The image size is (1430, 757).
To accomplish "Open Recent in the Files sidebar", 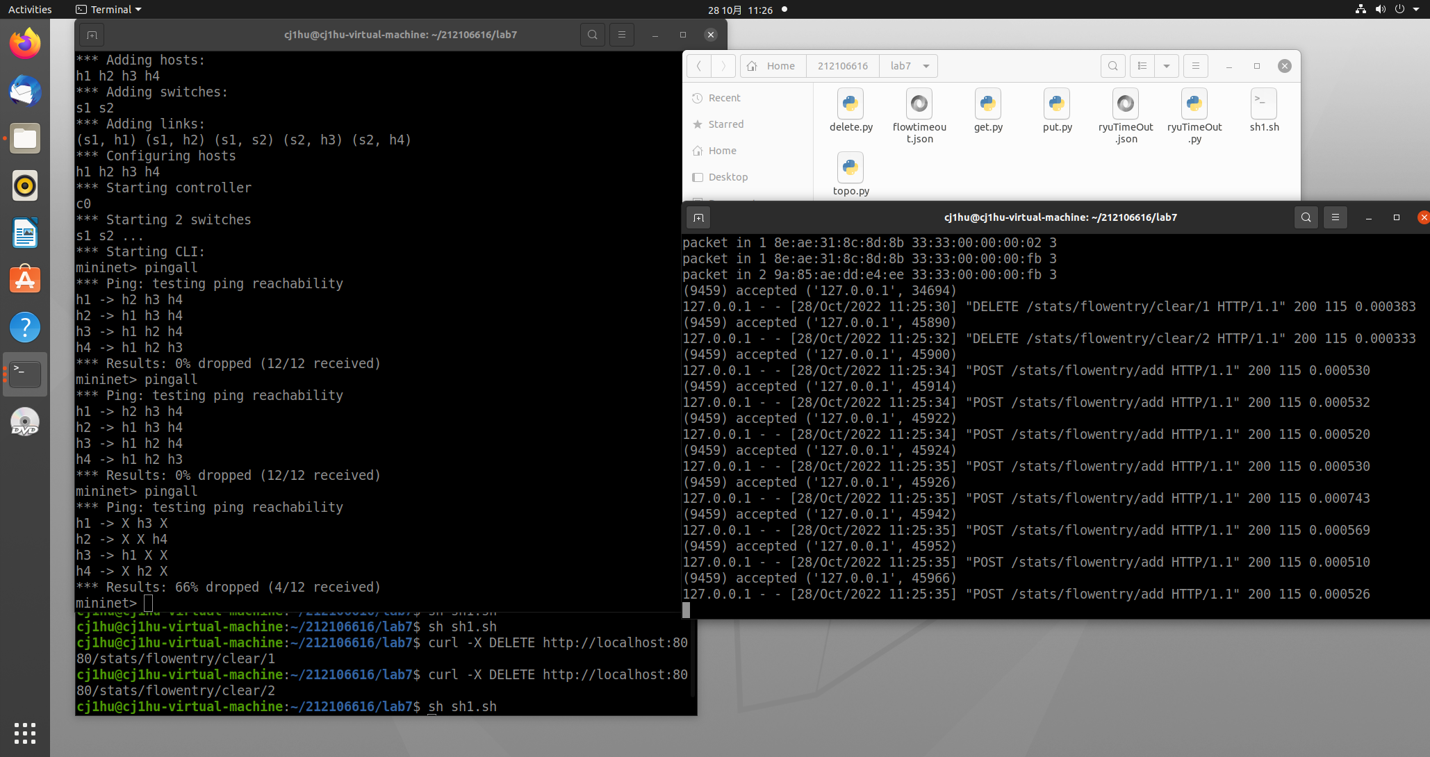I will tap(748, 98).
